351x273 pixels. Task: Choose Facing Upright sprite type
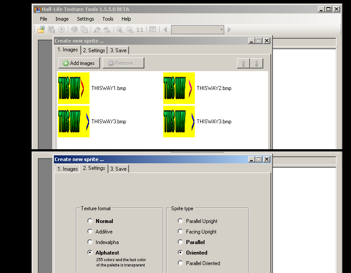coord(197,232)
